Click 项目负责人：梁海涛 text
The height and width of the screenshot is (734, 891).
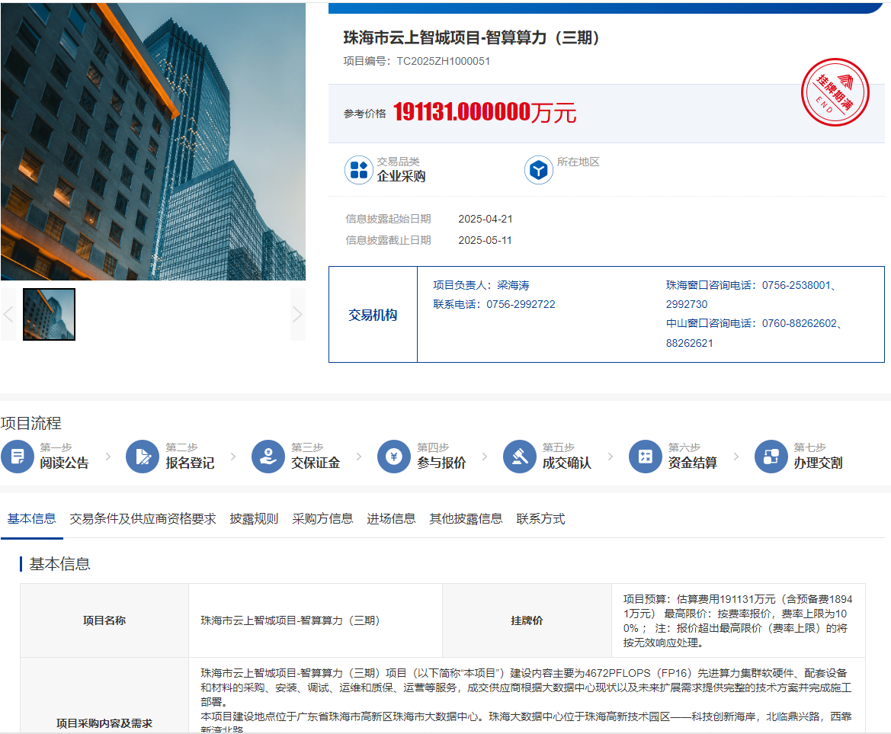pyautogui.click(x=481, y=285)
